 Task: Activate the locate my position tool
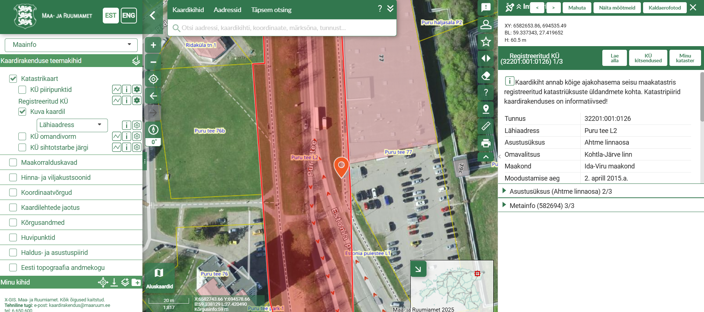click(x=153, y=79)
